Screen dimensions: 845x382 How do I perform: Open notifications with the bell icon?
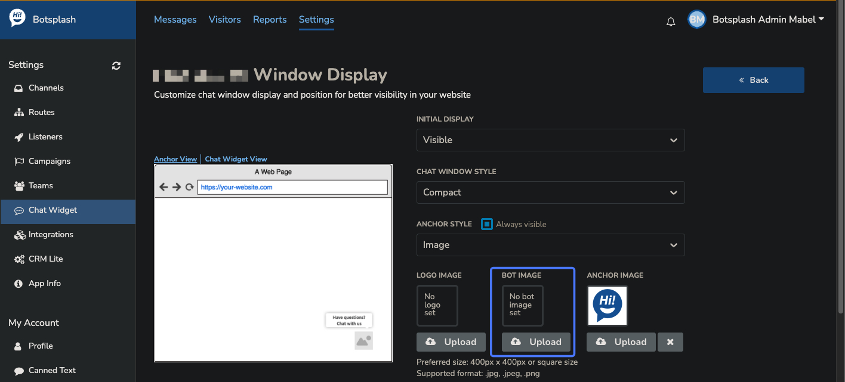[x=671, y=22]
